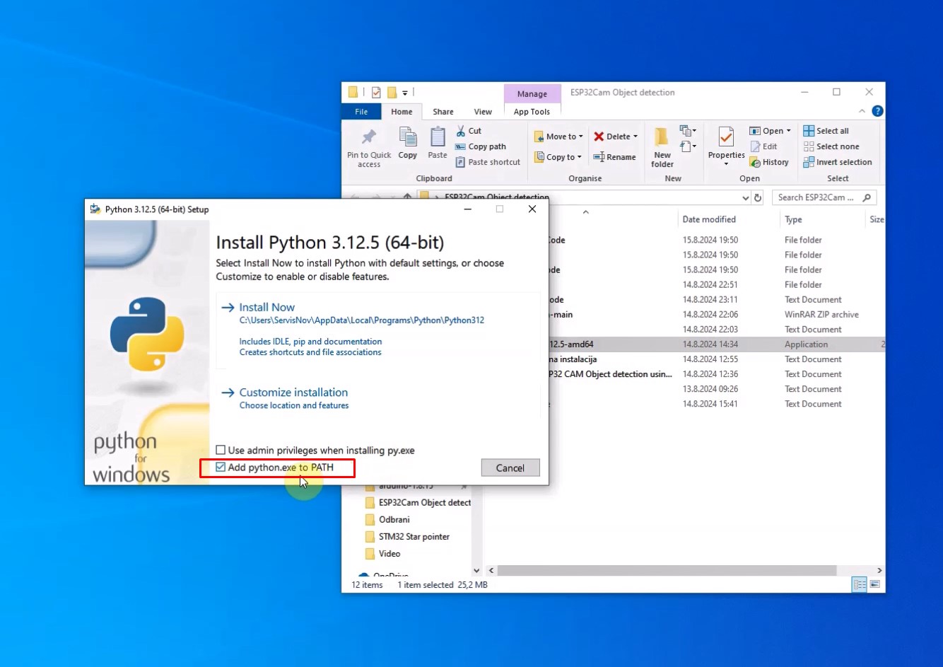
Task: Click the Cut scissors icon
Action: 460,131
